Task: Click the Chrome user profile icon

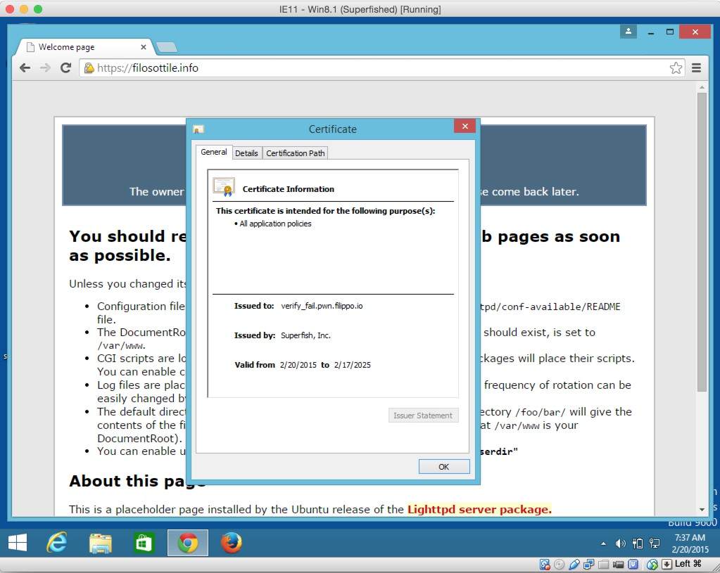Action: point(628,32)
